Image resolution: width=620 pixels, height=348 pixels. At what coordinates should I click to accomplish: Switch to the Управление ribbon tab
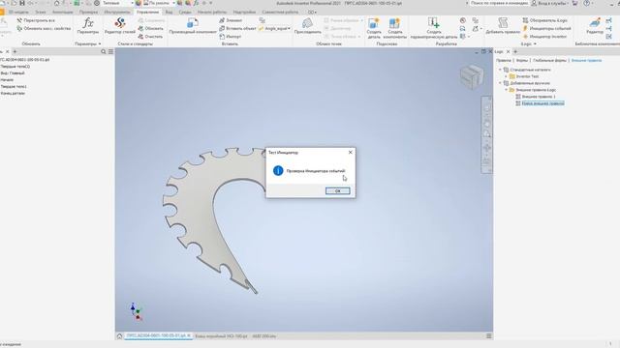(x=147, y=13)
